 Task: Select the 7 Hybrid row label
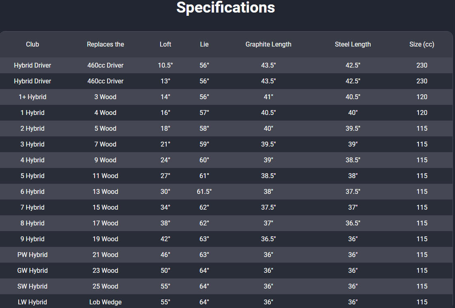point(32,208)
